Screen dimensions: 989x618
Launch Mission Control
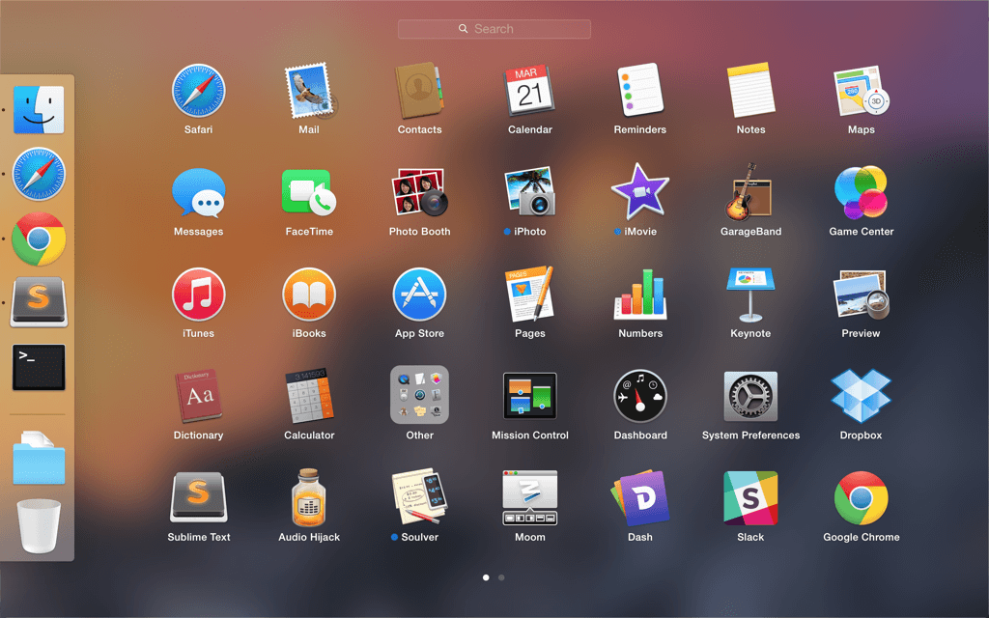coord(530,396)
